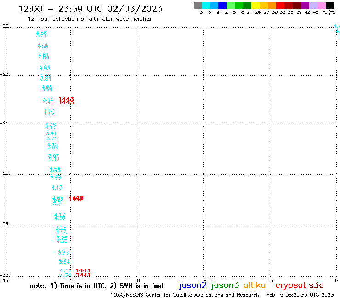Select the cyan legend swatch
This screenshot has width=340, height=299.
point(206,6)
